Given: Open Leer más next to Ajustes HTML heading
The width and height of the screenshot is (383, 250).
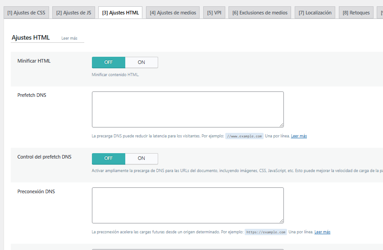Looking at the screenshot, I should pos(69,38).
